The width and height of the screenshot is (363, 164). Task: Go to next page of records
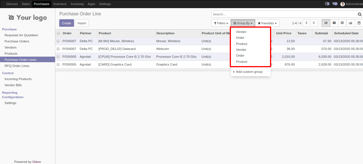point(314,23)
